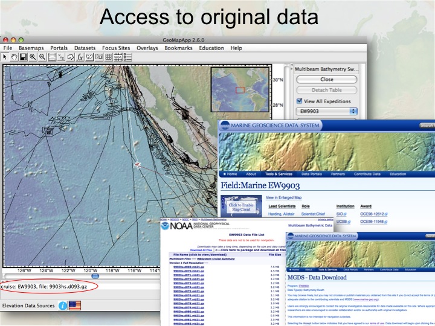
Task: Open the Portals menu
Action: point(59,48)
